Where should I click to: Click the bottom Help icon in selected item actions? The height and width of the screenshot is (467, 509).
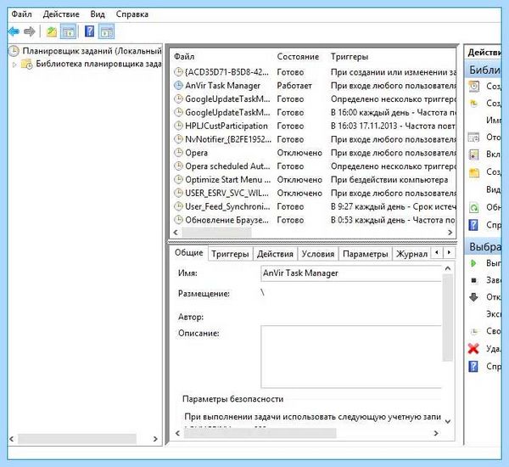pyautogui.click(x=474, y=367)
